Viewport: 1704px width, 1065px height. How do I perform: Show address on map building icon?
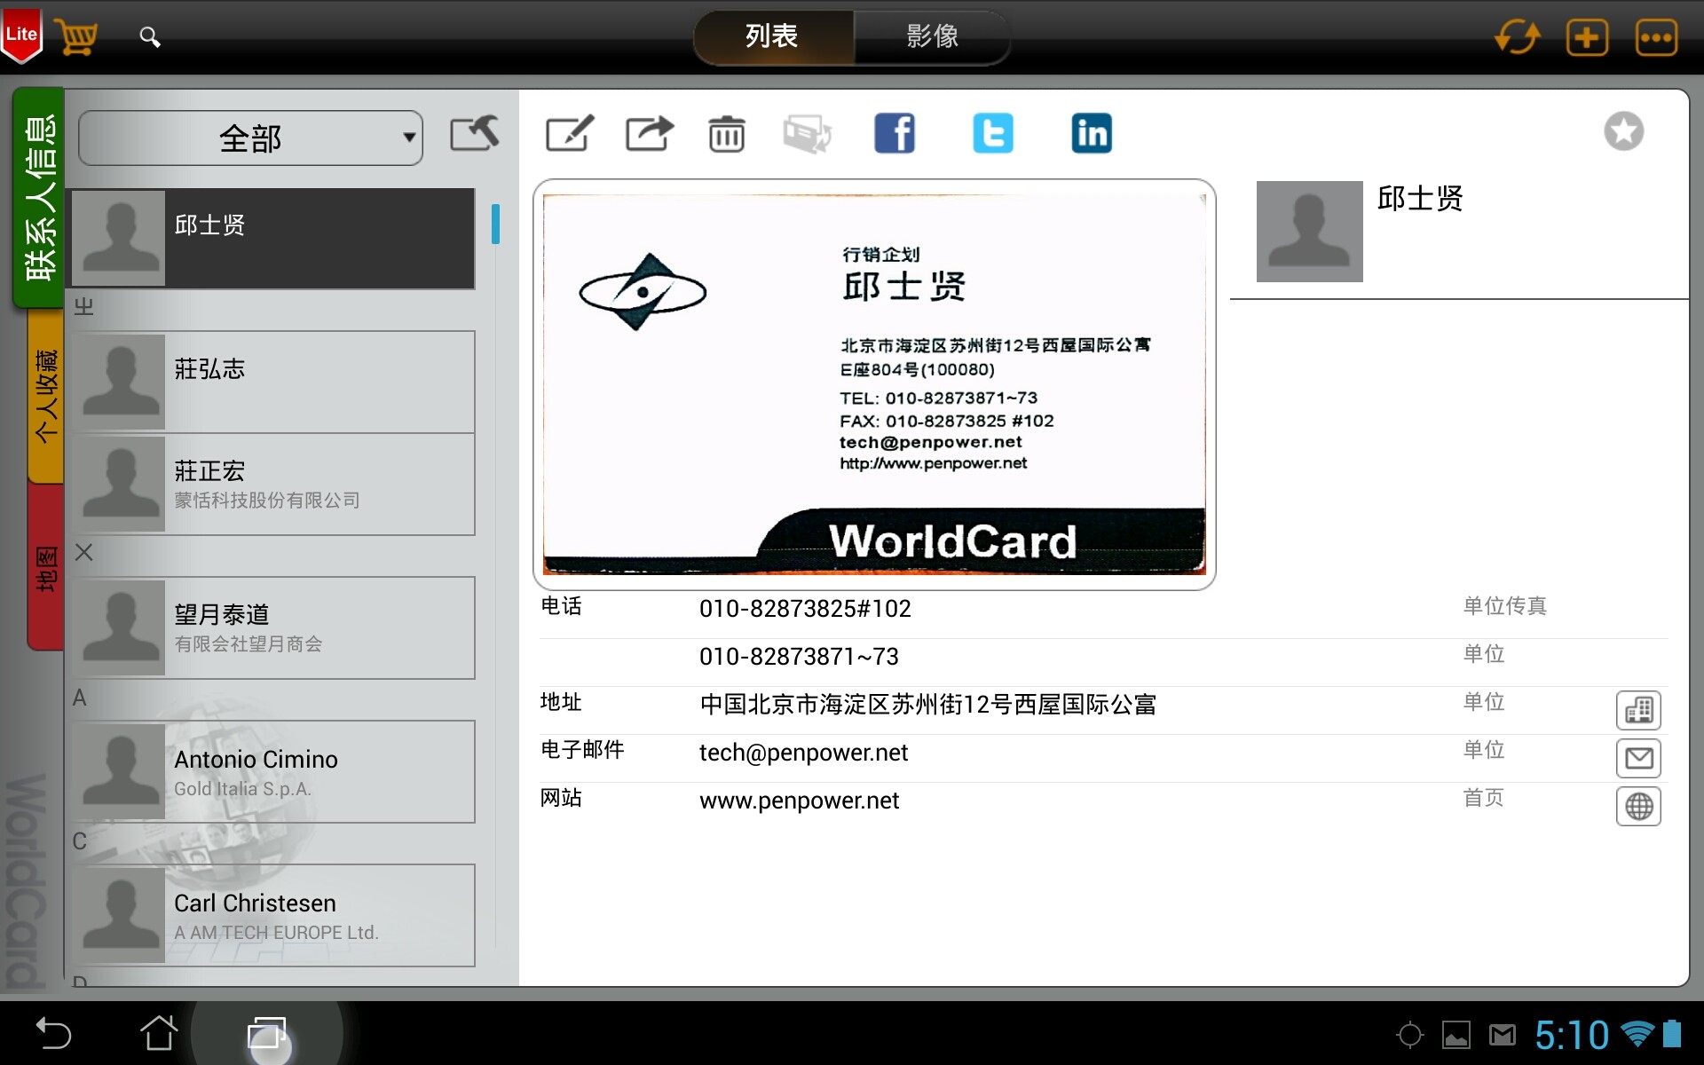tap(1638, 710)
